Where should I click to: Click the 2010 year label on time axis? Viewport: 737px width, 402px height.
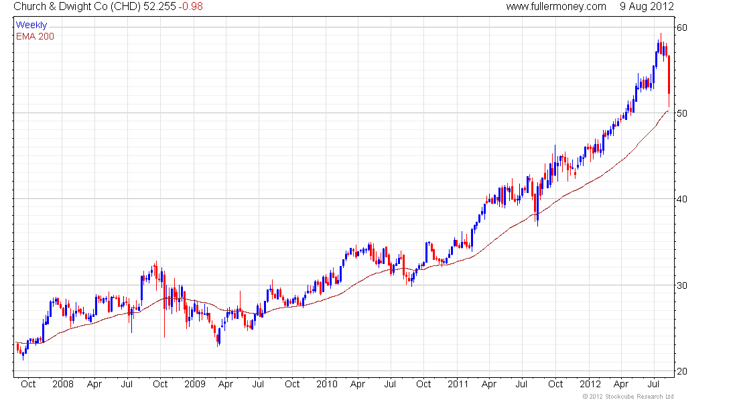(327, 384)
